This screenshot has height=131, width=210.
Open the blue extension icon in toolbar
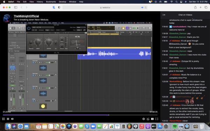point(54,7)
